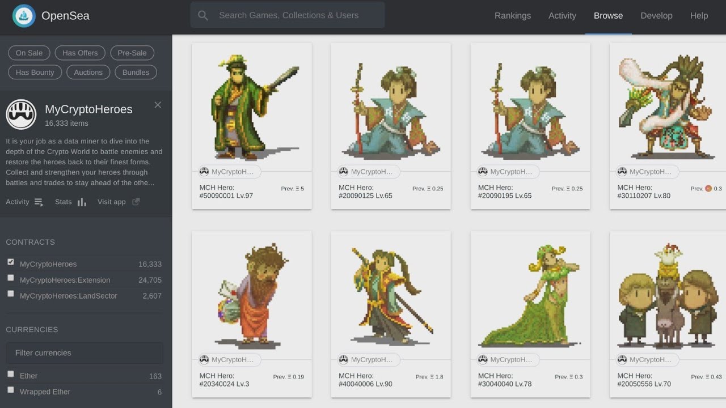Open the green dress hero #30040040 thumbnail
Screen dimensions: 726x408
[x=530, y=295]
